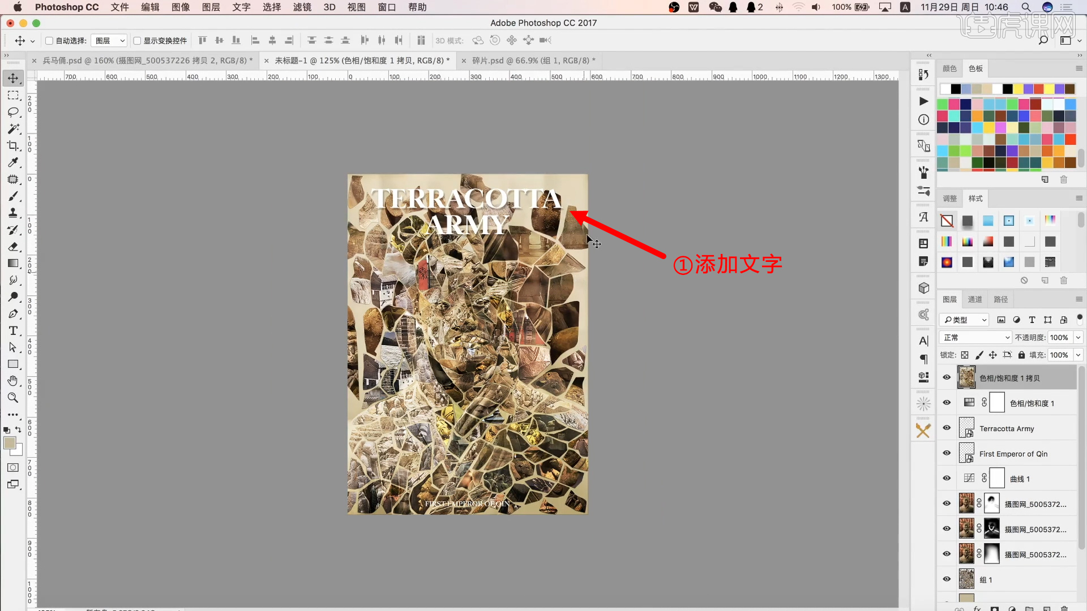This screenshot has width=1087, height=611.
Task: Select the Hand tool
Action: 13,381
